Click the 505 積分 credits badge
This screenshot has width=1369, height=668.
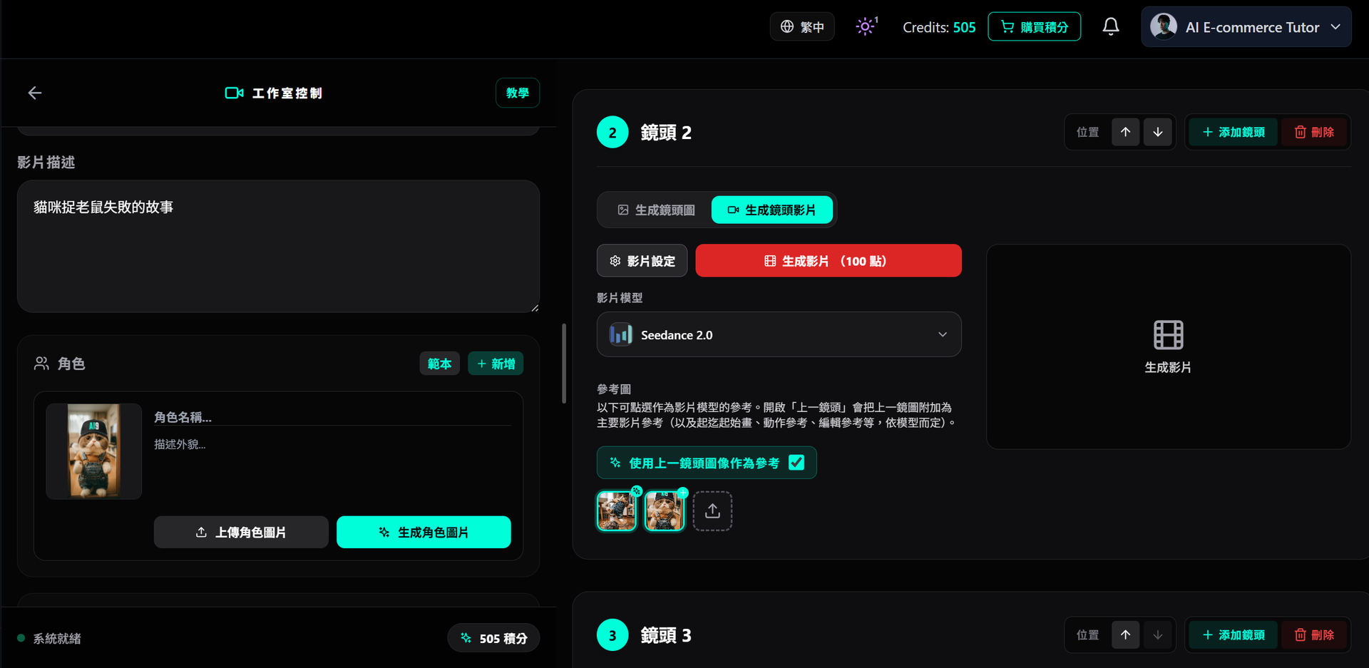click(x=493, y=638)
